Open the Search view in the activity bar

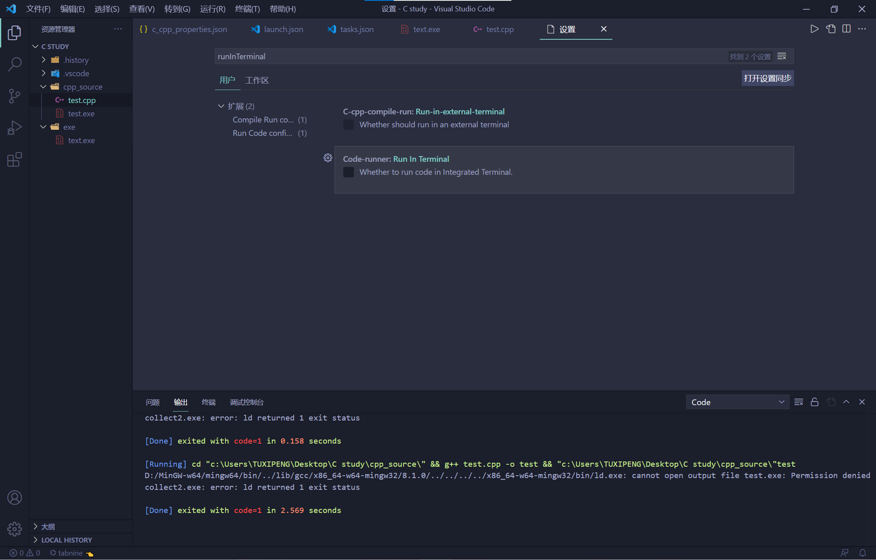tap(15, 64)
